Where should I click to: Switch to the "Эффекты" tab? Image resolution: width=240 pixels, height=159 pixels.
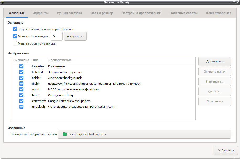(41, 13)
